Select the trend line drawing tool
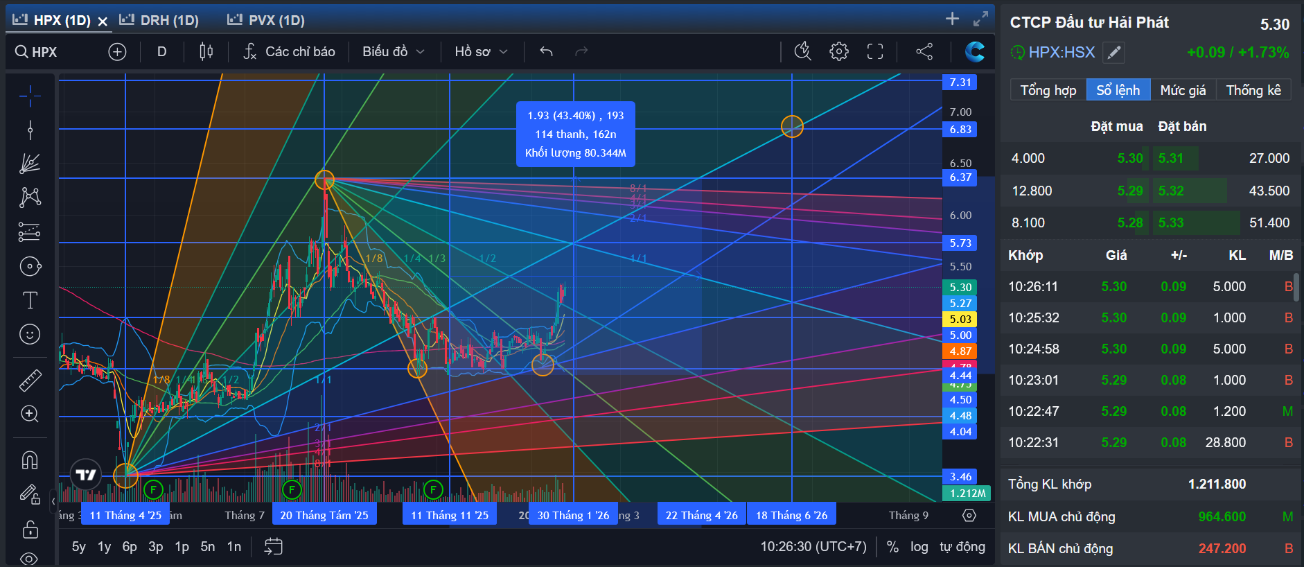The image size is (1304, 567). point(30,130)
